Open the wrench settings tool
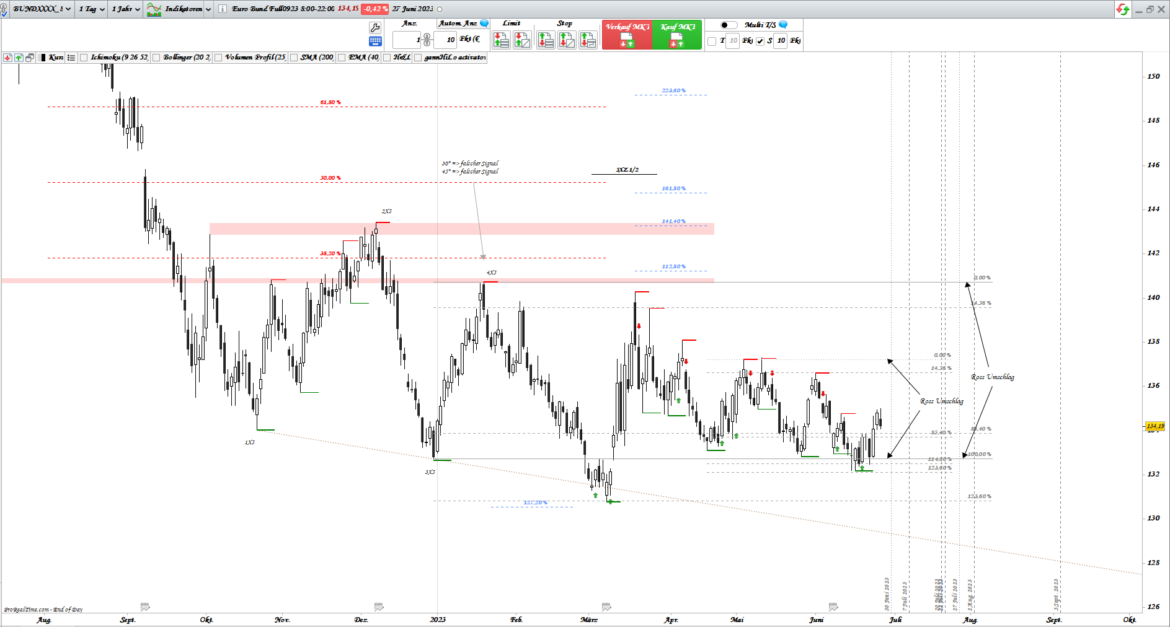The width and height of the screenshot is (1170, 627). (375, 28)
